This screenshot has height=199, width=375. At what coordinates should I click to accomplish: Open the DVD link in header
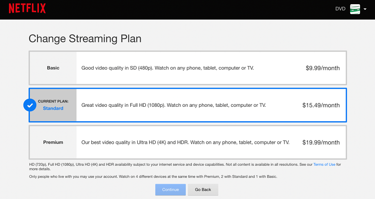click(340, 9)
